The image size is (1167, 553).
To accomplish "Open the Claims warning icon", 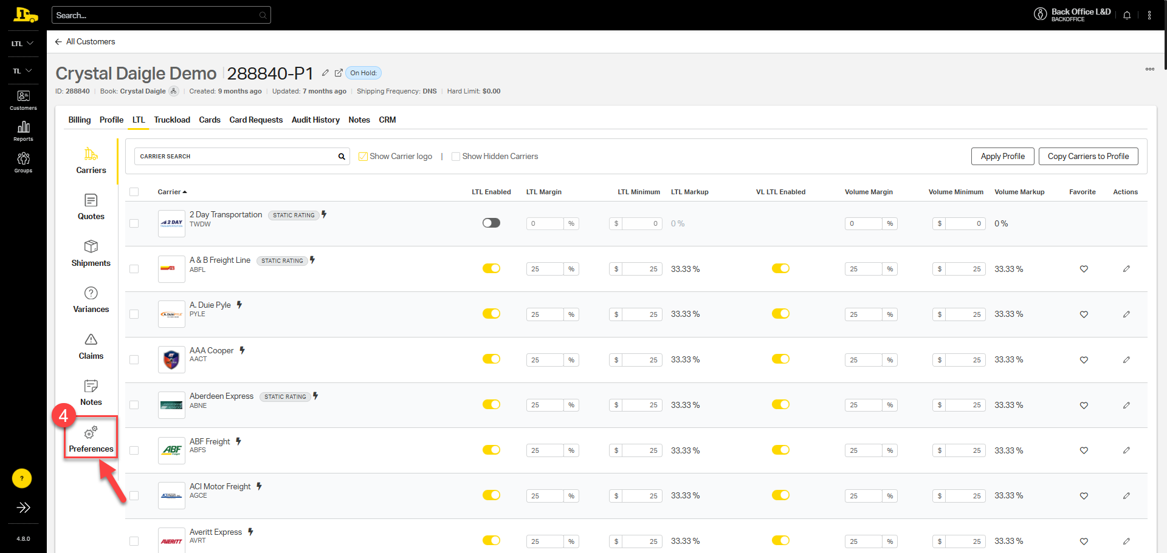I will [91, 339].
